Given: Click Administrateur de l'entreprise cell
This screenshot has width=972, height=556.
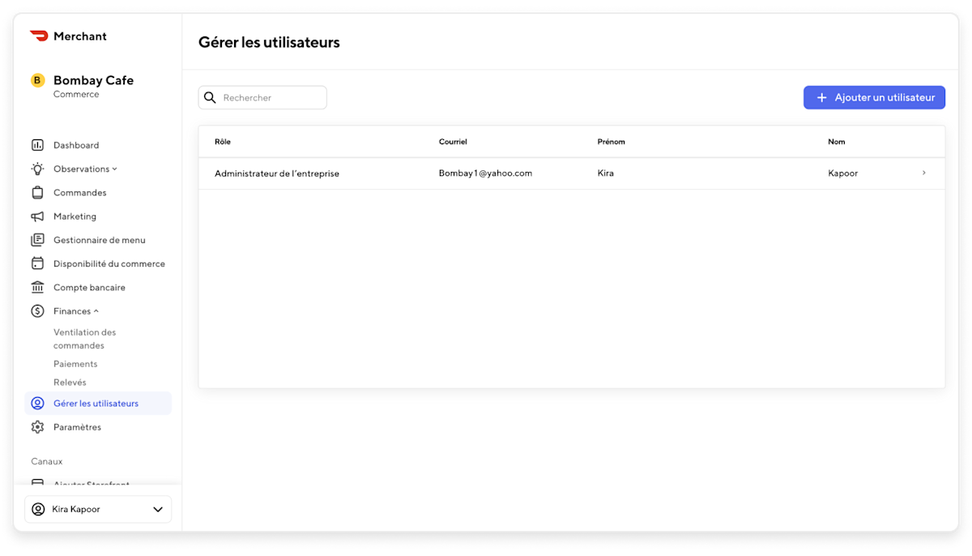Looking at the screenshot, I should pos(277,173).
